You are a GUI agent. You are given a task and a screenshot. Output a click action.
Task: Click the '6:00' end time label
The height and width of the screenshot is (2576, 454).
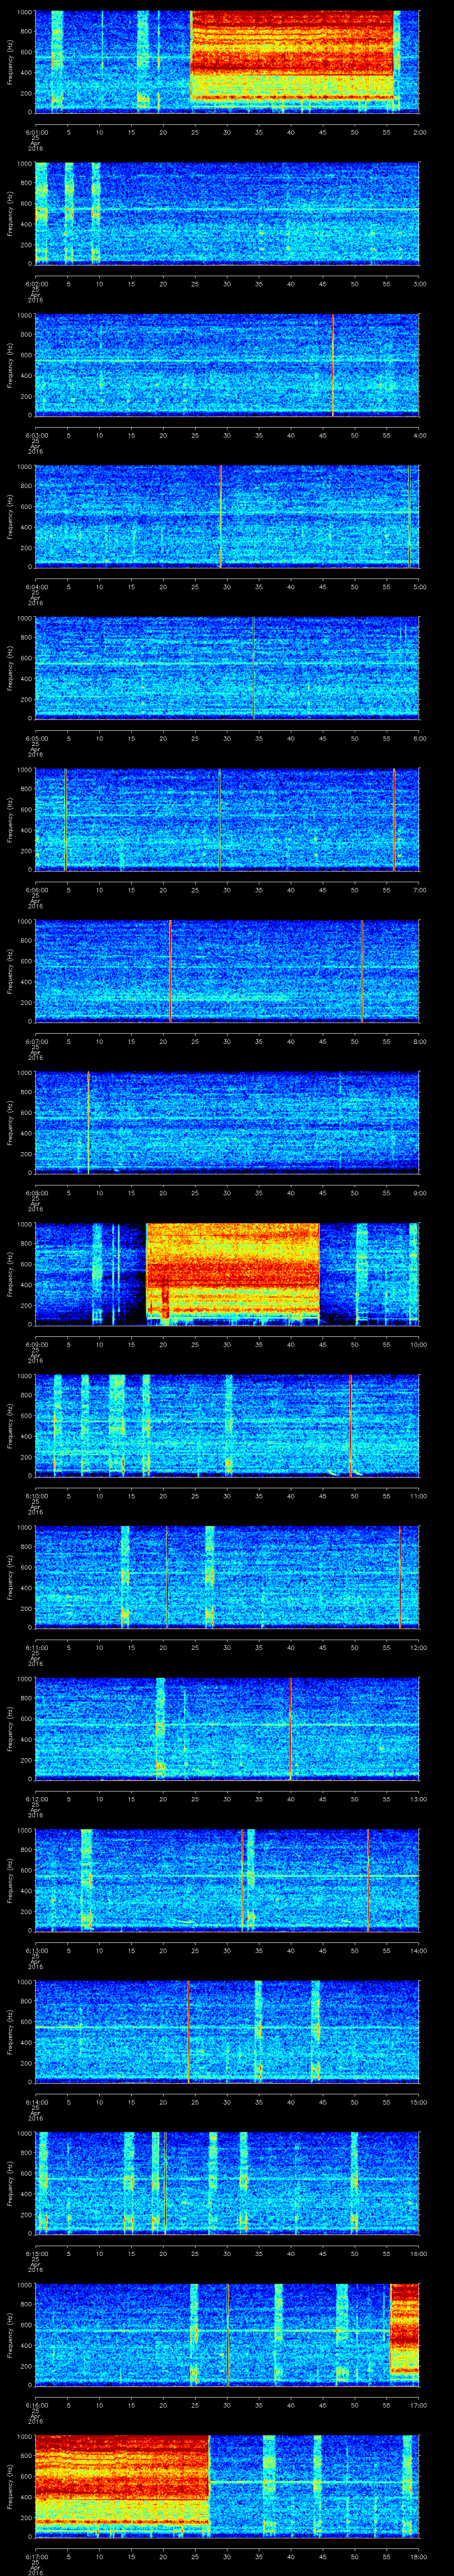419,739
